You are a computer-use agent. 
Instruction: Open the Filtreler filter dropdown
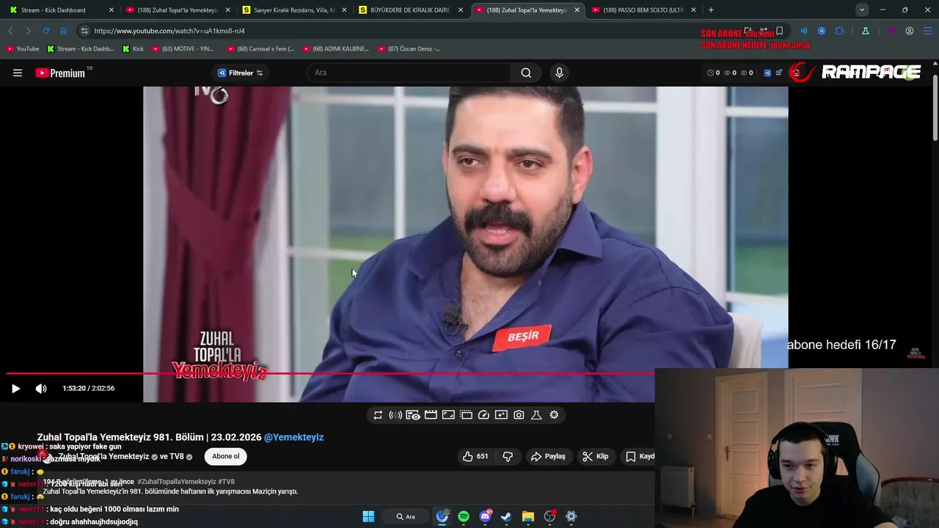(x=241, y=73)
